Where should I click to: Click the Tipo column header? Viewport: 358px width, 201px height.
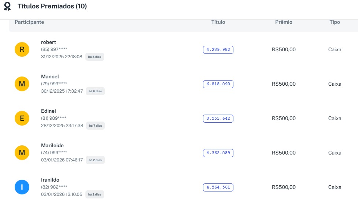(335, 22)
